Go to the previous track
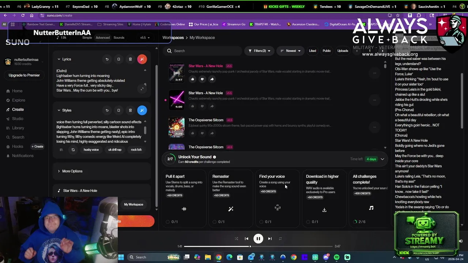This screenshot has width=468, height=263. click(246, 239)
